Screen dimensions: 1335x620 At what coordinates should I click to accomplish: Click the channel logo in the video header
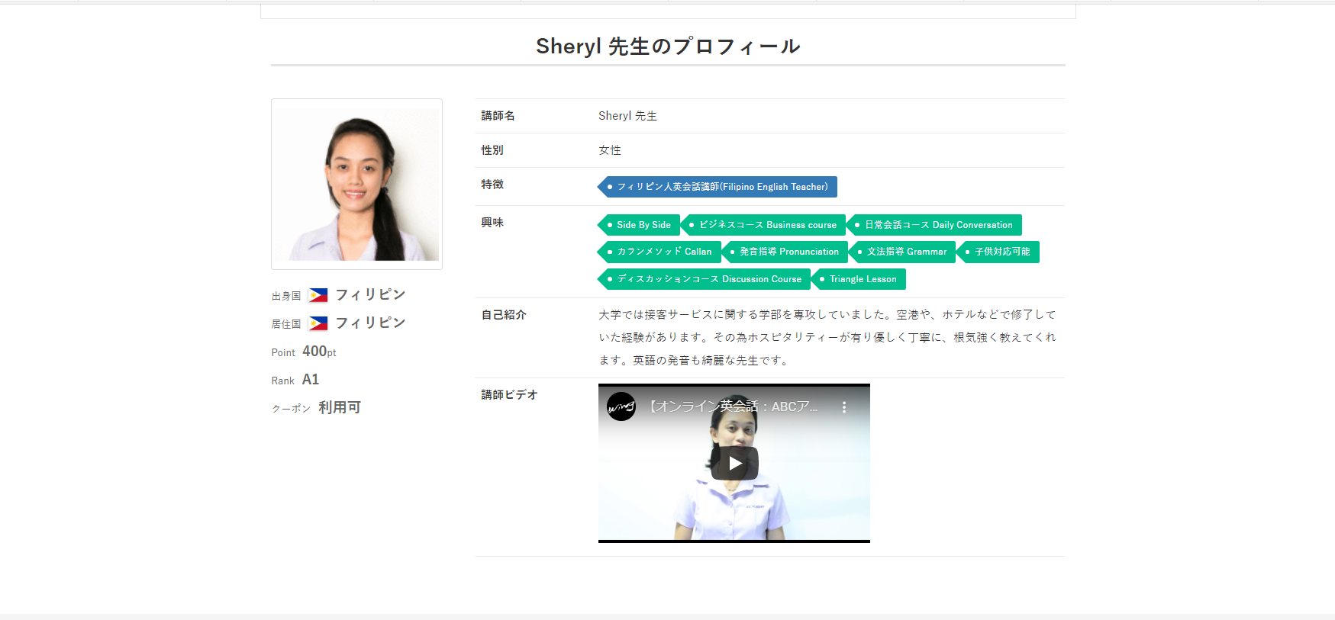621,406
